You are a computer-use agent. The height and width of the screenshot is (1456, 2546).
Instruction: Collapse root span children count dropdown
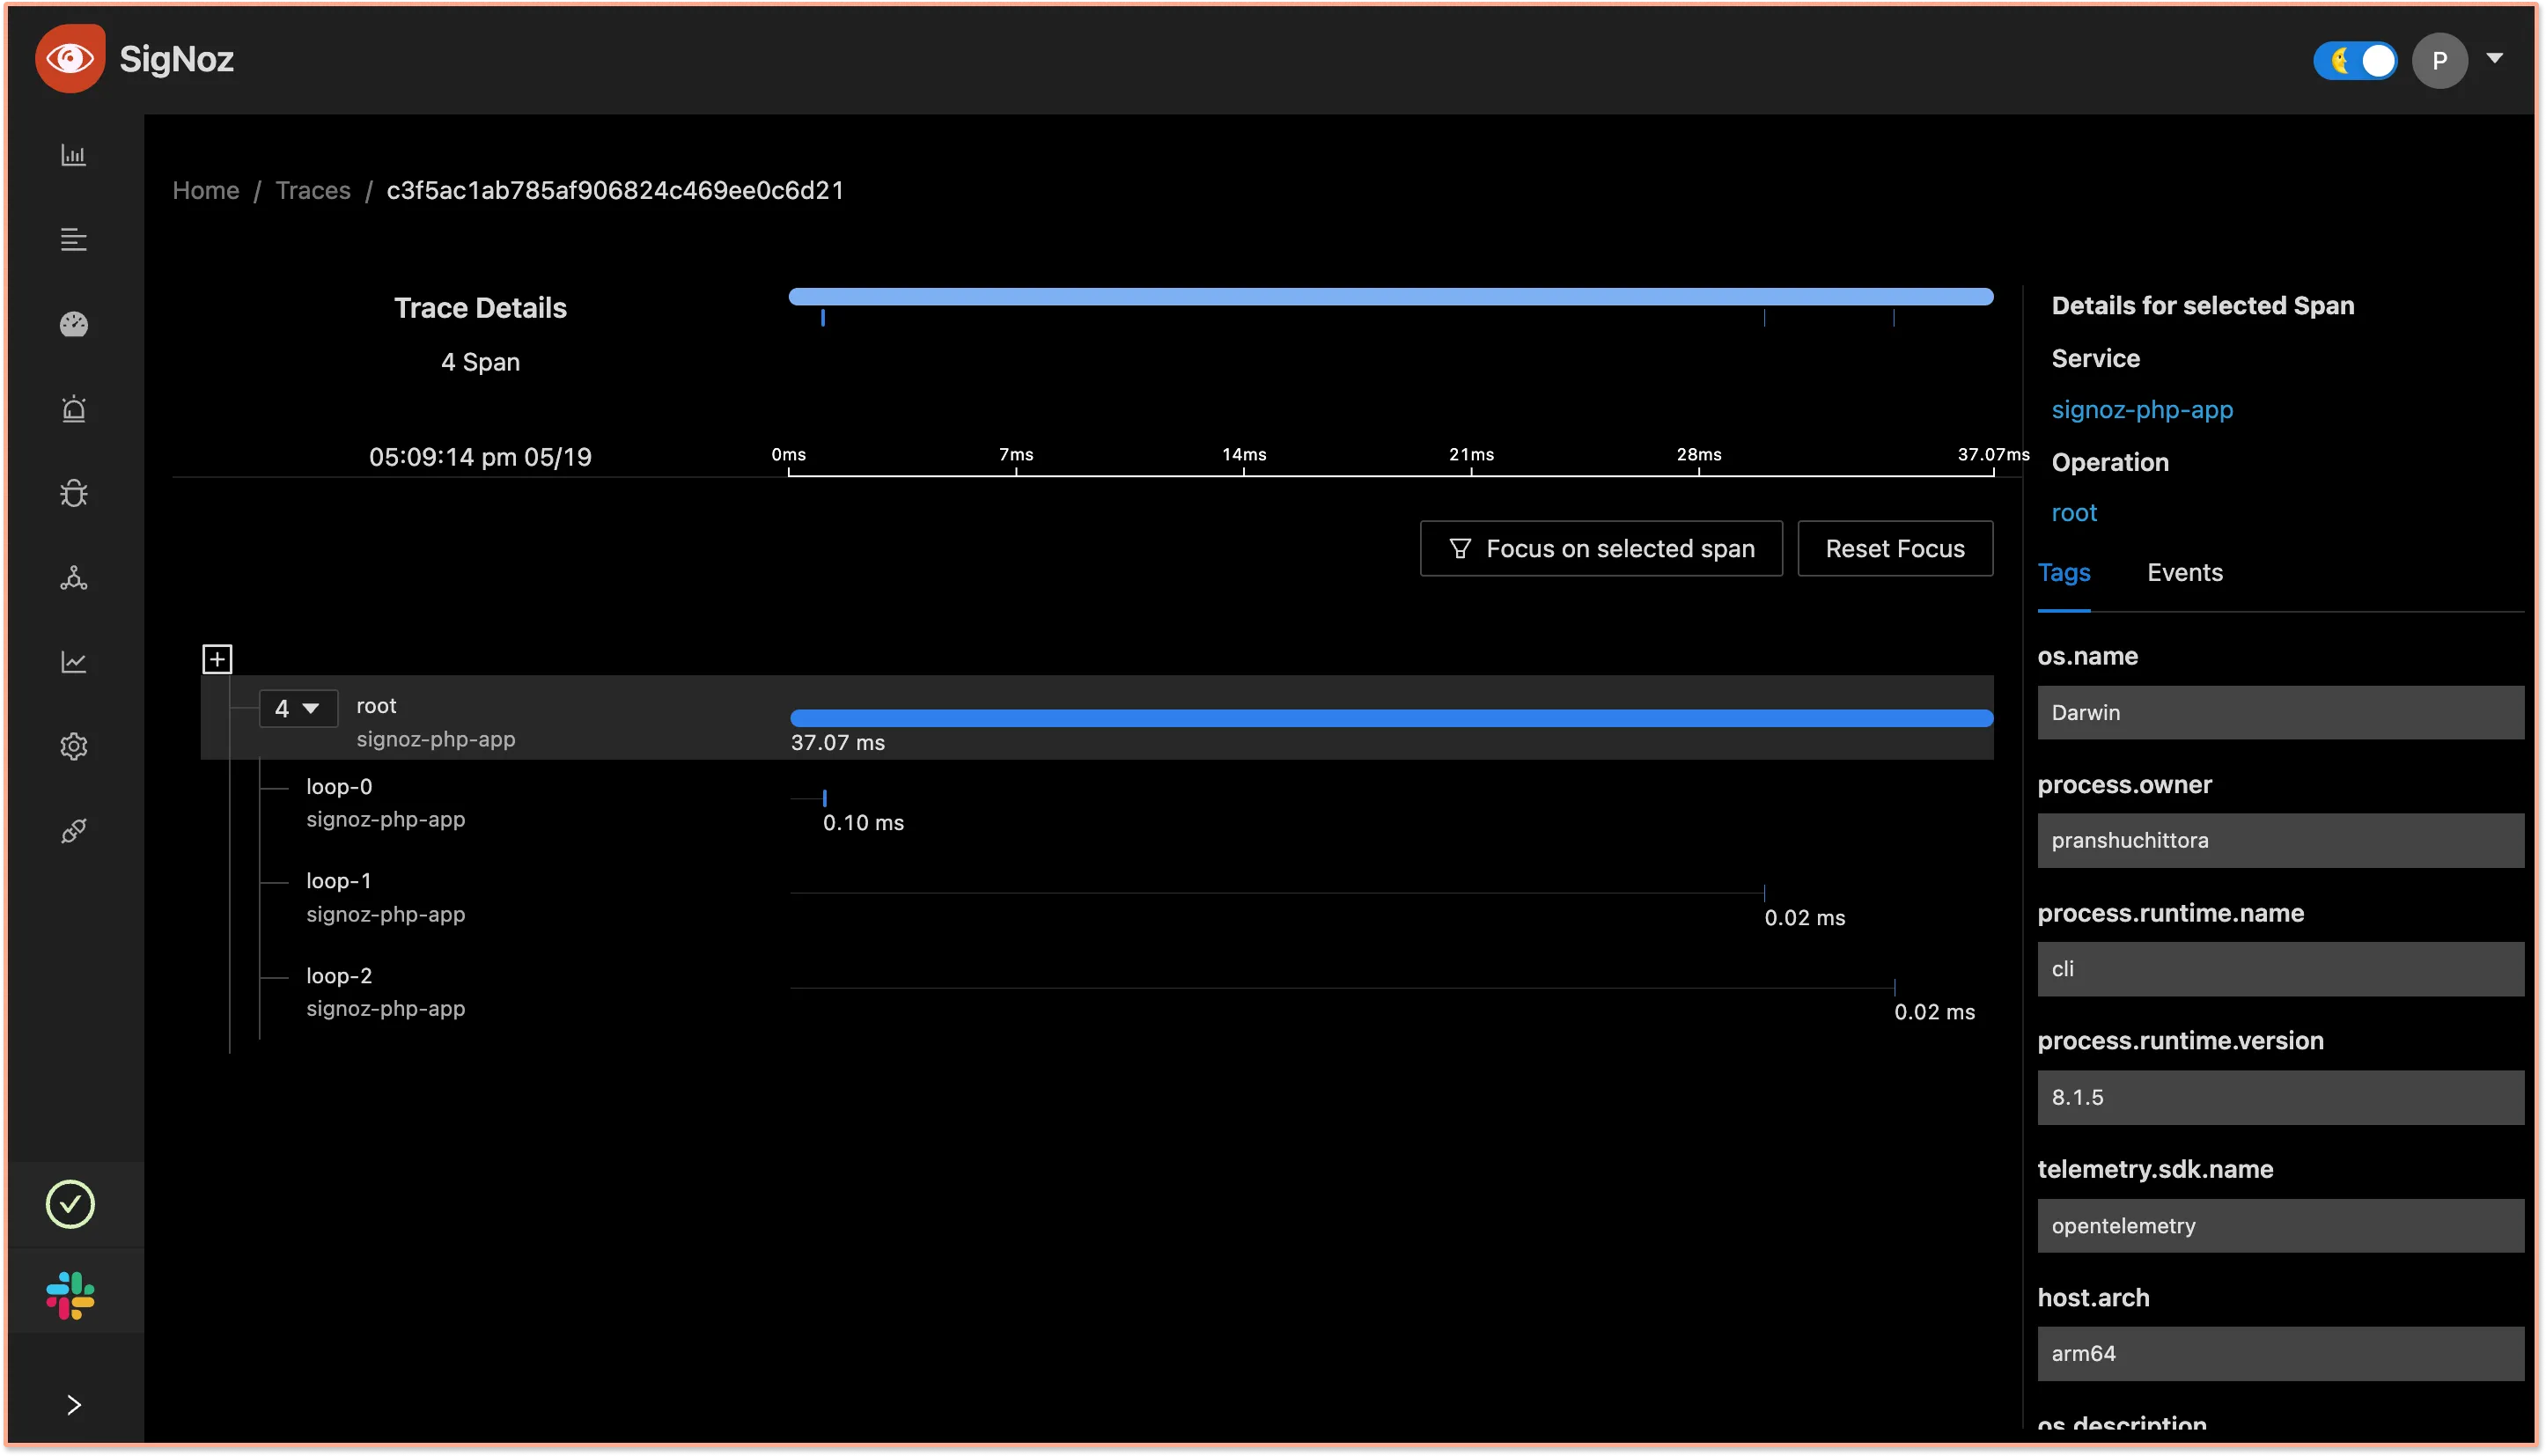point(298,709)
